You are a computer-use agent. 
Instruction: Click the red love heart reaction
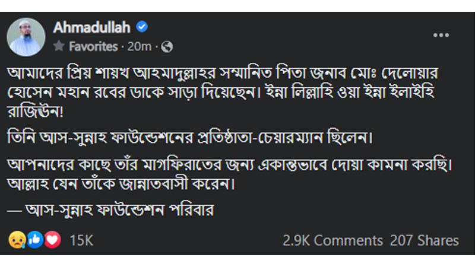53,240
